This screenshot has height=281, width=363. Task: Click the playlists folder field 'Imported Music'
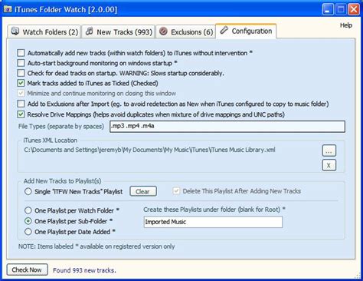(213, 222)
